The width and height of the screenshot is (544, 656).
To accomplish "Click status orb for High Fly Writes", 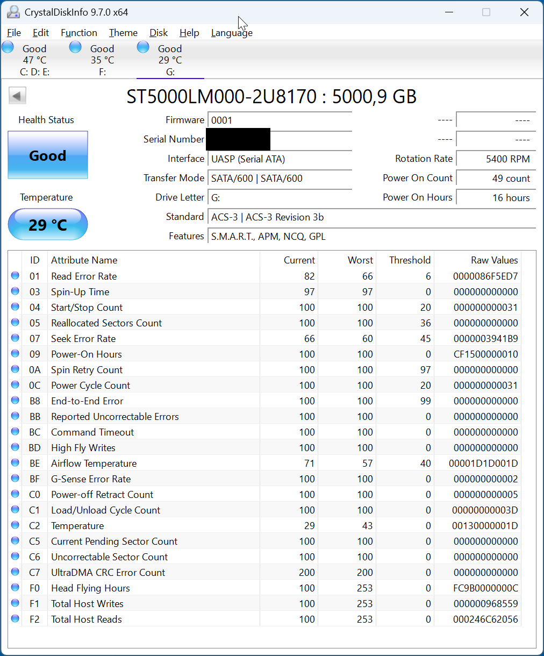I will click(x=15, y=447).
